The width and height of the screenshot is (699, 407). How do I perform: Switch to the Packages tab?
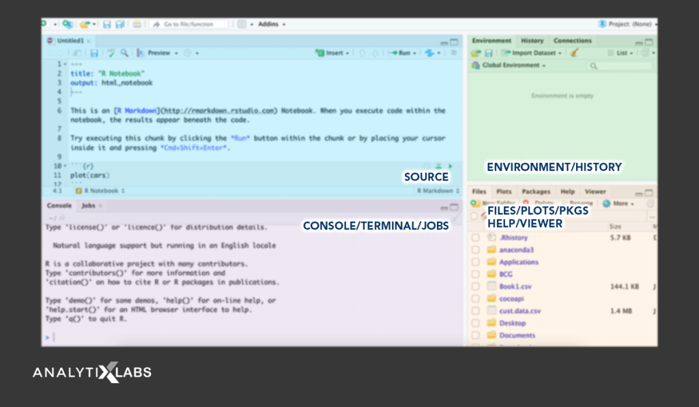536,192
